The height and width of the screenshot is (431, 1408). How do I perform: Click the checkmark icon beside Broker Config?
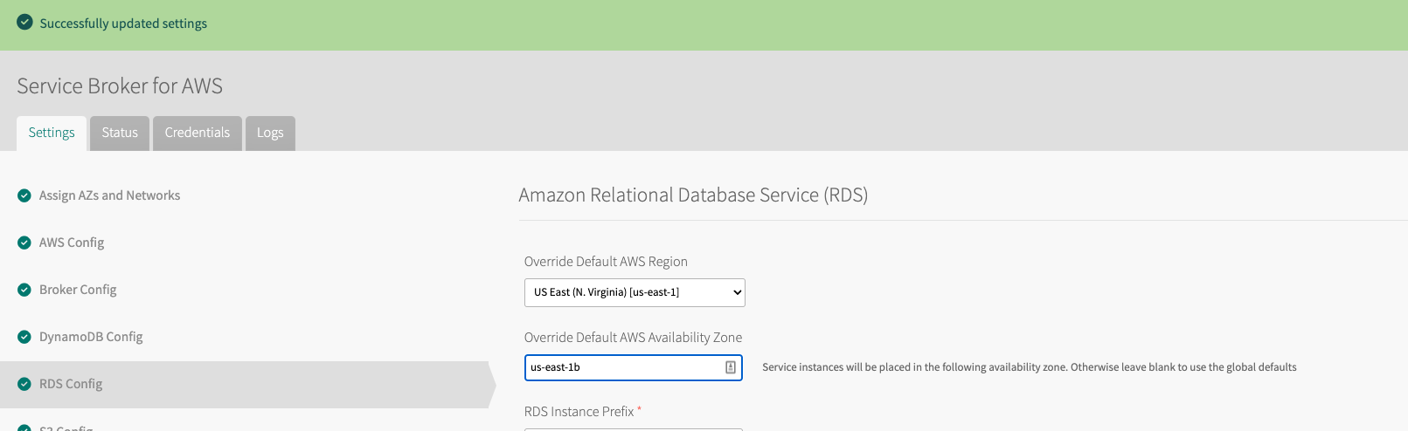click(x=24, y=290)
